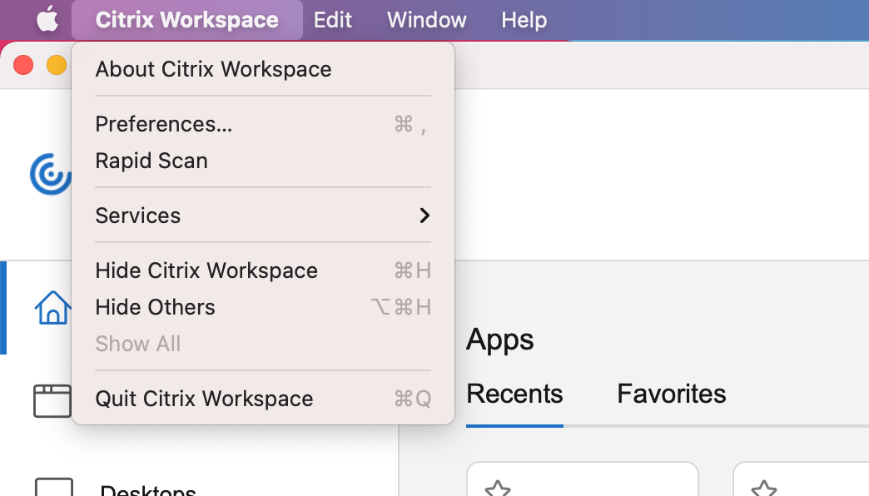
Task: Switch to the Recents tab
Action: click(514, 393)
